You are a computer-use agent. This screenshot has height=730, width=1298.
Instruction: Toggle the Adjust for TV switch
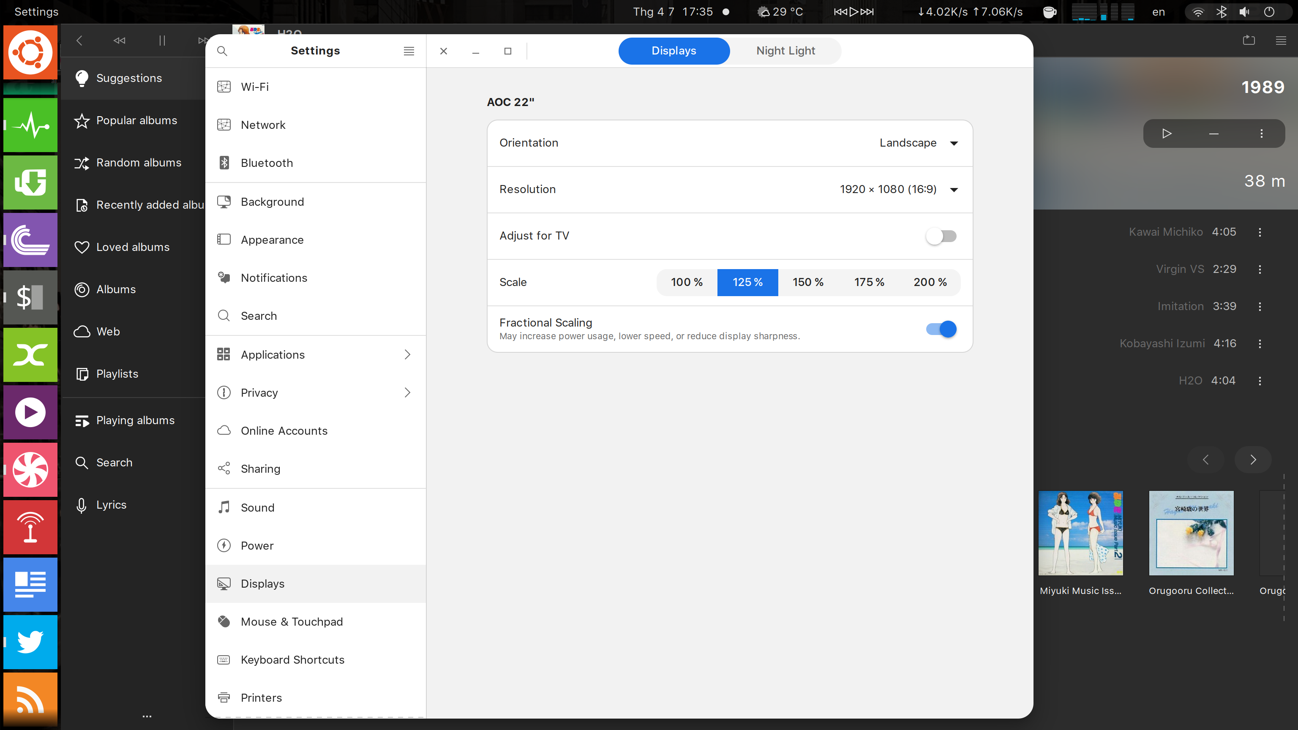click(941, 236)
